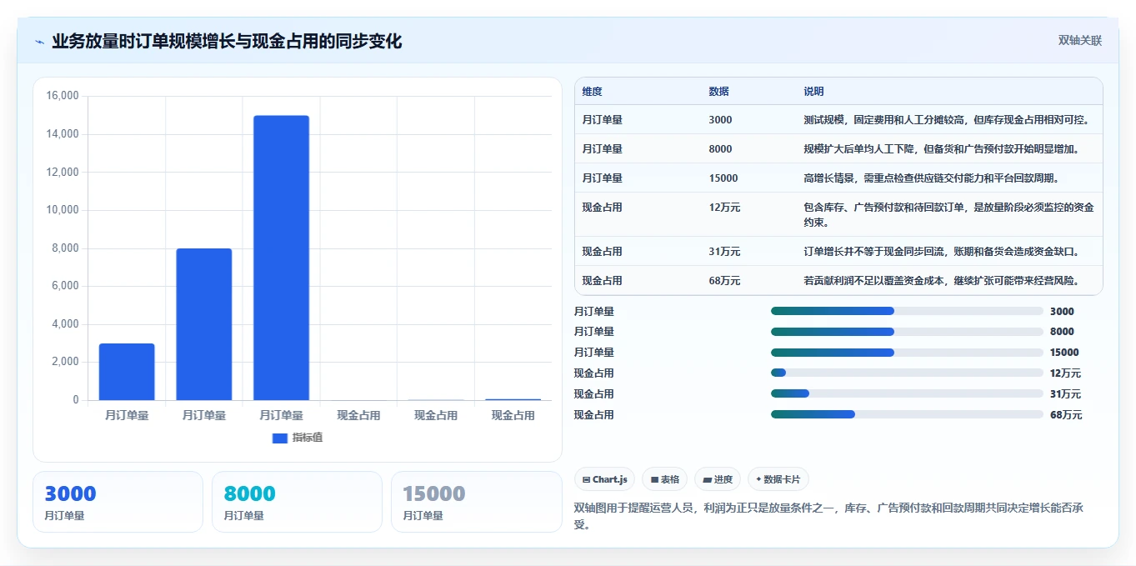1136x566 pixels.
Task: Click the 16,000 y-axis label
Action: click(x=63, y=96)
